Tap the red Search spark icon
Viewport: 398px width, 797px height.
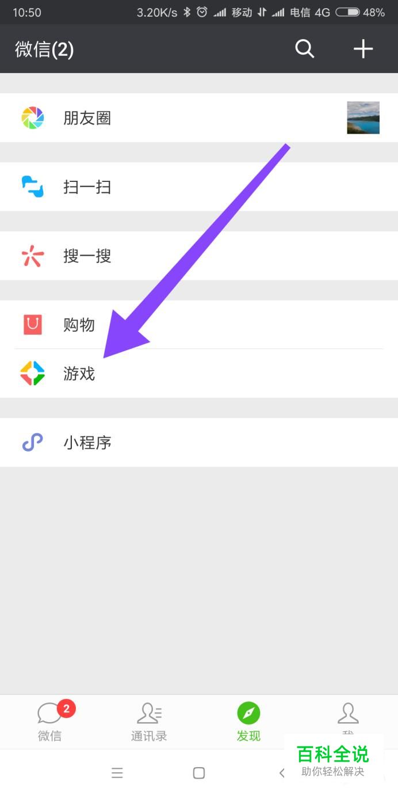click(33, 256)
